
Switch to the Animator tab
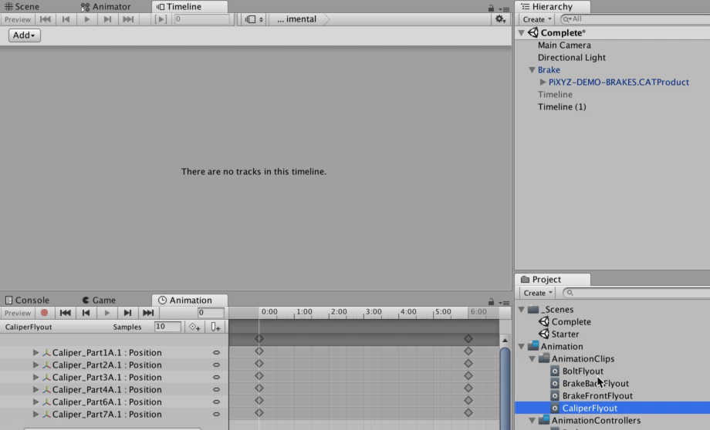106,7
